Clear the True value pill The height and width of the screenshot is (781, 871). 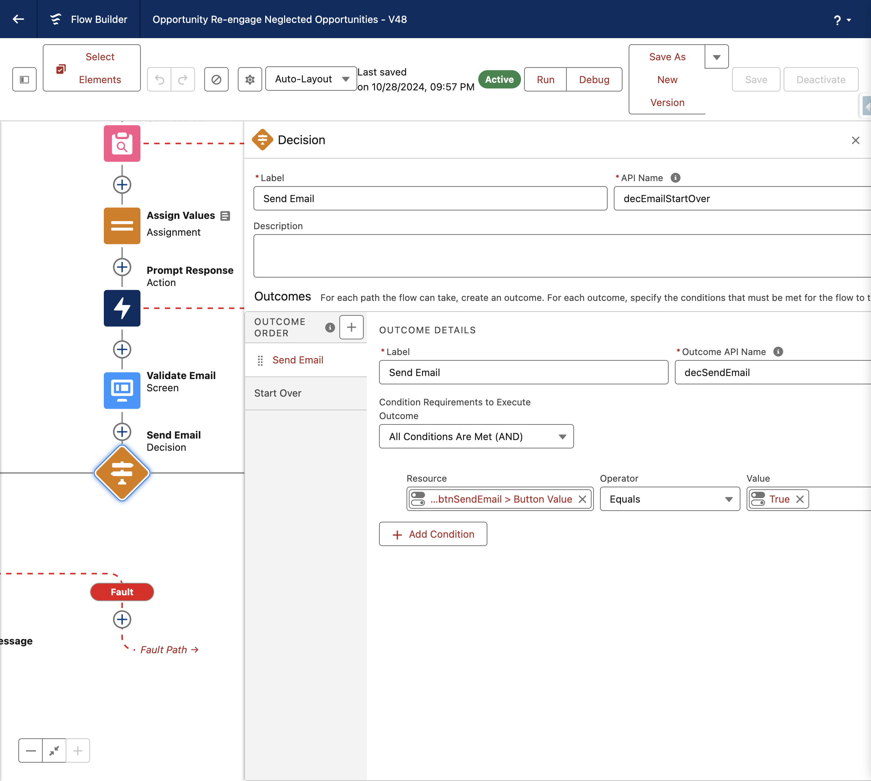[800, 499]
